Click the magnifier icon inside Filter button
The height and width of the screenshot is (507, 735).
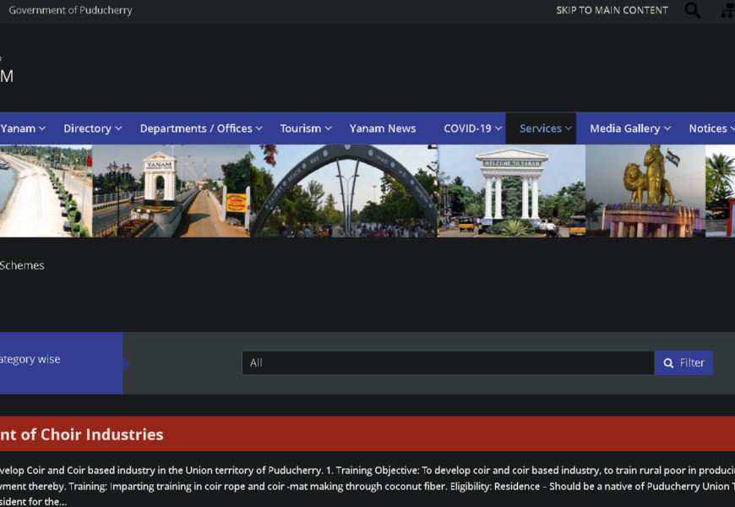(668, 363)
